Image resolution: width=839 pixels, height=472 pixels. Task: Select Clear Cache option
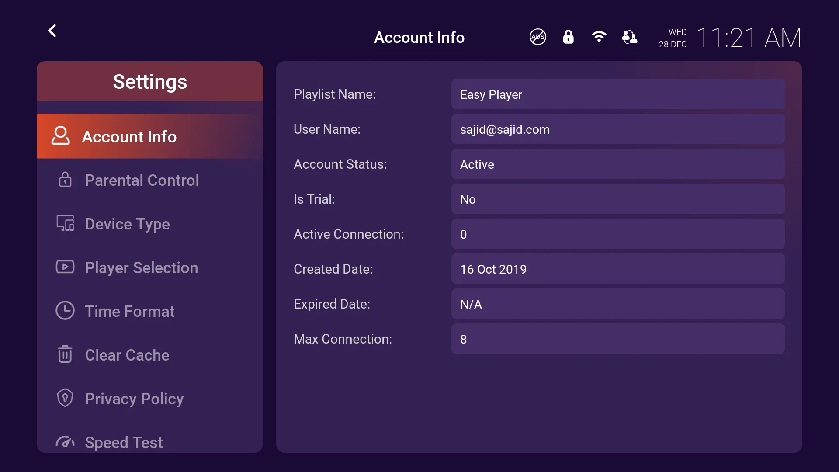coord(150,355)
